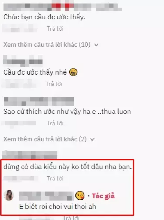164x220 pixels.
Task: Click the chevron arrow next to the (10) replies link
Action: coord(96,45)
